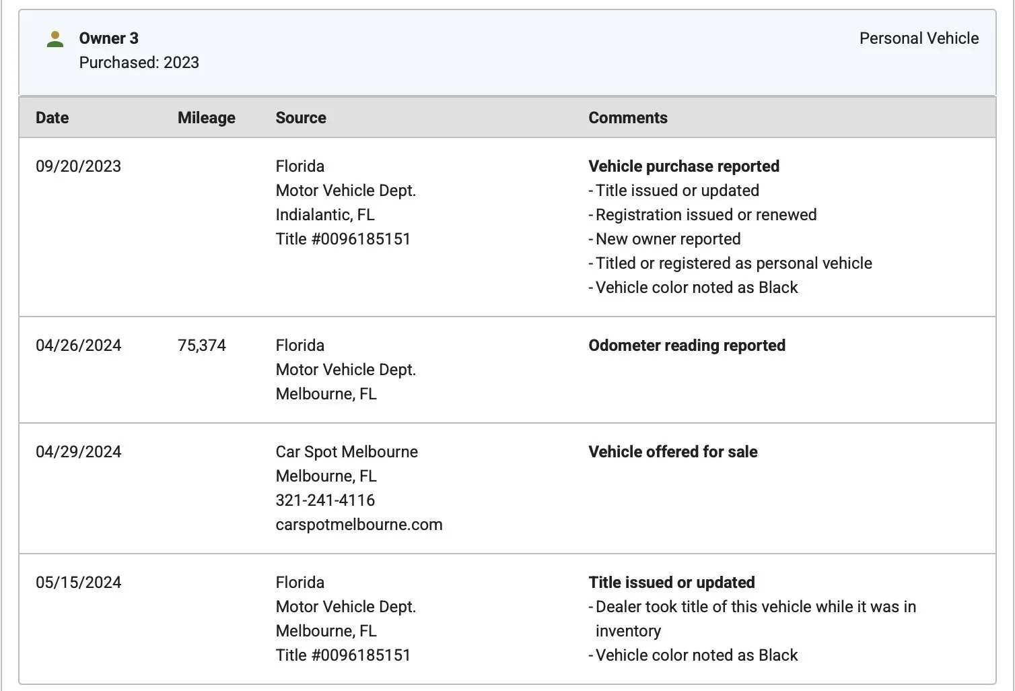Click the Personal Vehicle label
Viewport: 1015px width, 691px height.
pos(918,38)
